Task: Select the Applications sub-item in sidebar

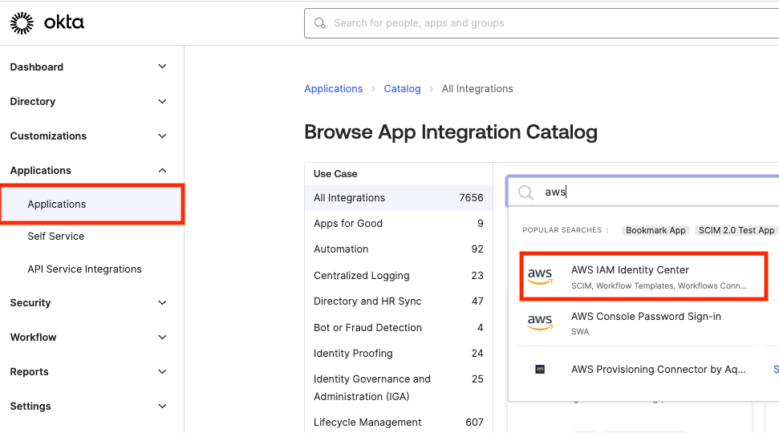Action: 92,204
